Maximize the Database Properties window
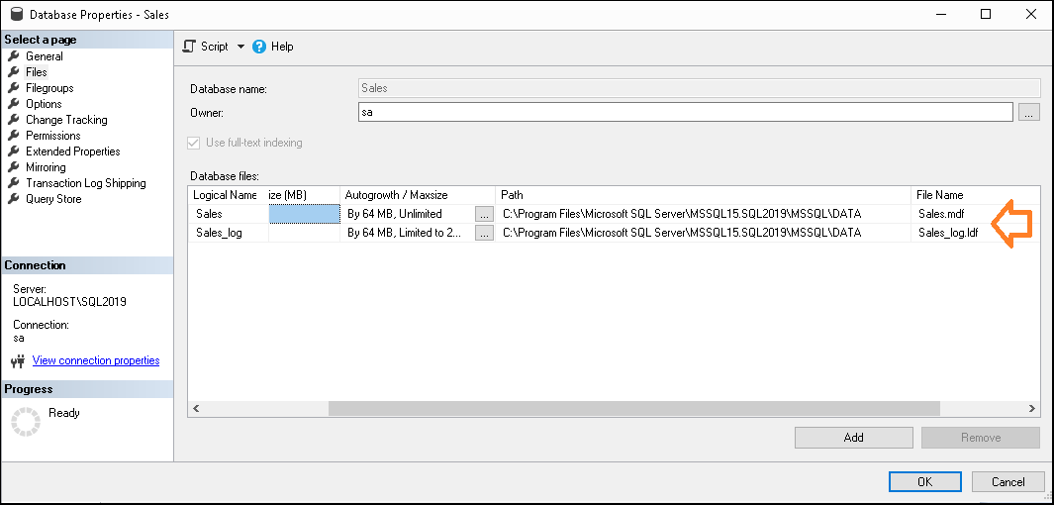The width and height of the screenshot is (1054, 505). coord(986,14)
